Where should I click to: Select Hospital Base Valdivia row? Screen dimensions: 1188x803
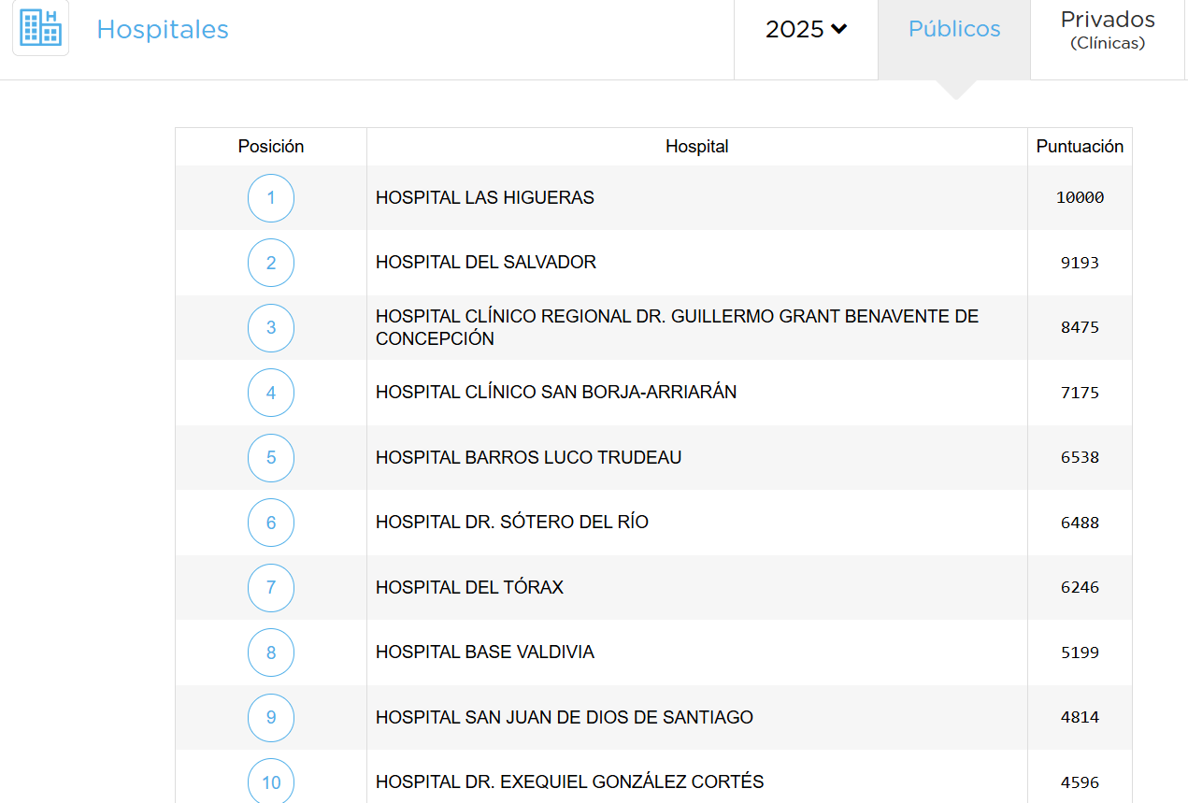[484, 652]
